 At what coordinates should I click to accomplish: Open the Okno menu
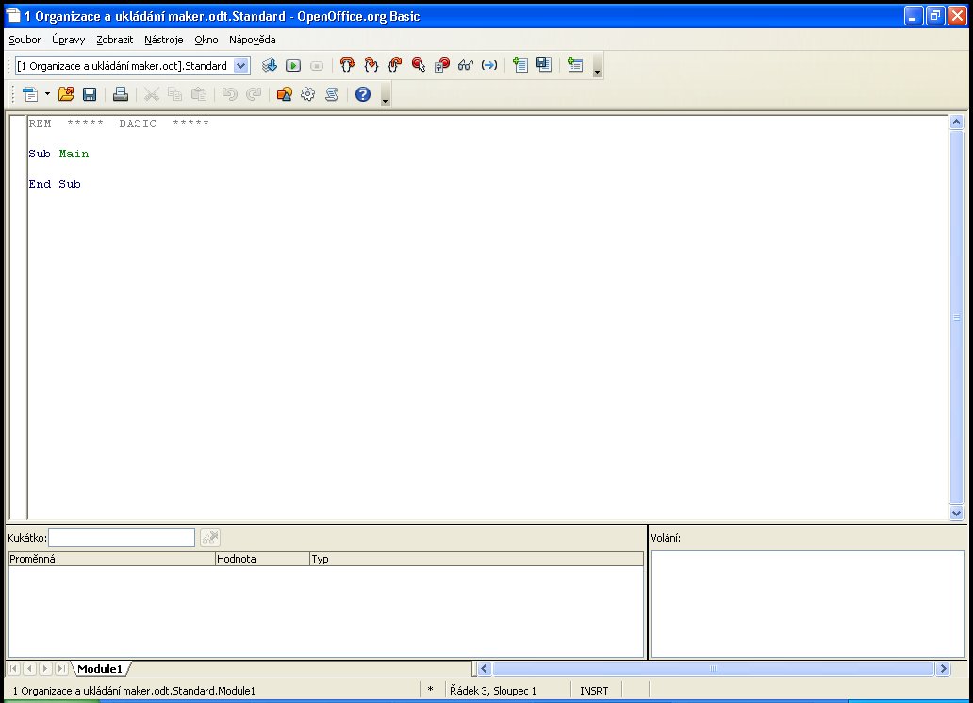point(206,40)
